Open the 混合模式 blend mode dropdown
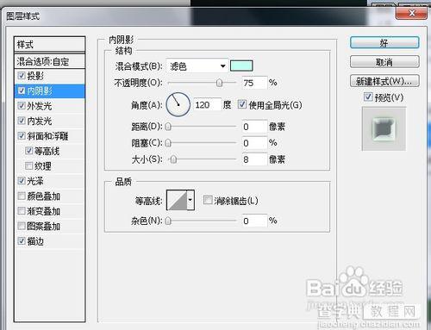This screenshot has height=330, width=431. tap(197, 66)
